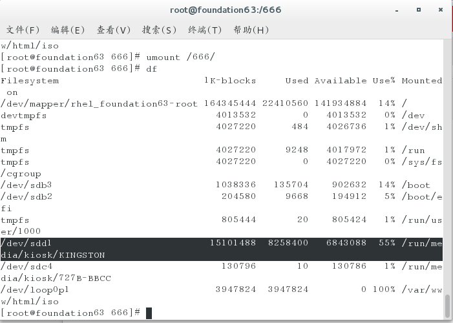This screenshot has width=453, height=323.
Task: Click the value 130796
Action: [x=238, y=266]
